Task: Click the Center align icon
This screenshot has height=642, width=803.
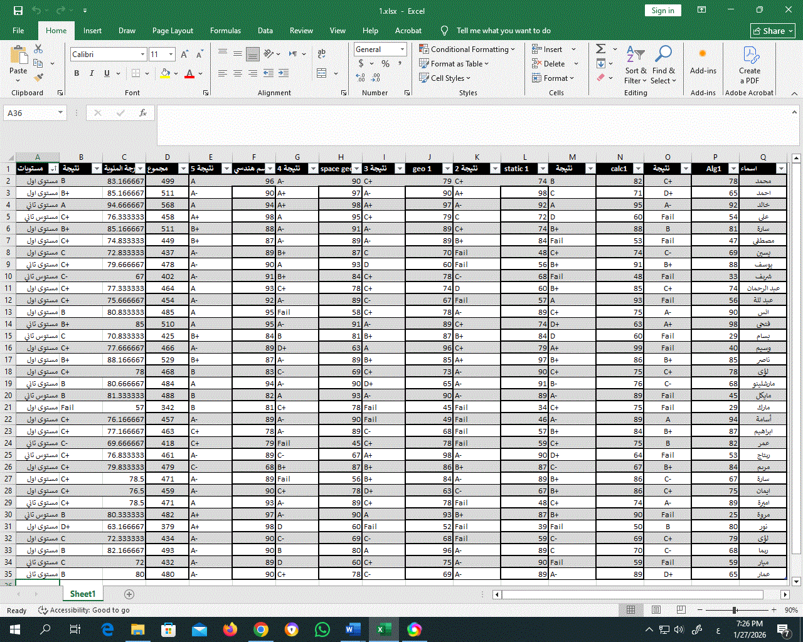Action: click(x=238, y=73)
